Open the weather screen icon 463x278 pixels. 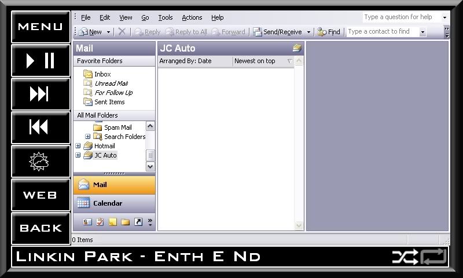coord(41,162)
